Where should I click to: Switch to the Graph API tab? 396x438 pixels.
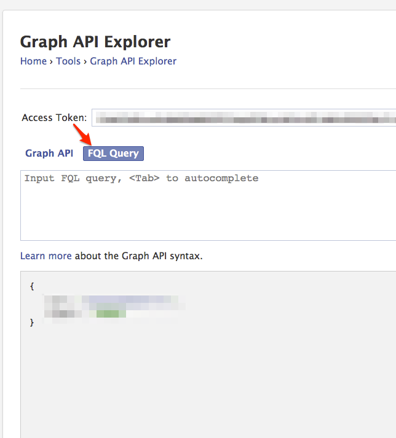coord(49,154)
